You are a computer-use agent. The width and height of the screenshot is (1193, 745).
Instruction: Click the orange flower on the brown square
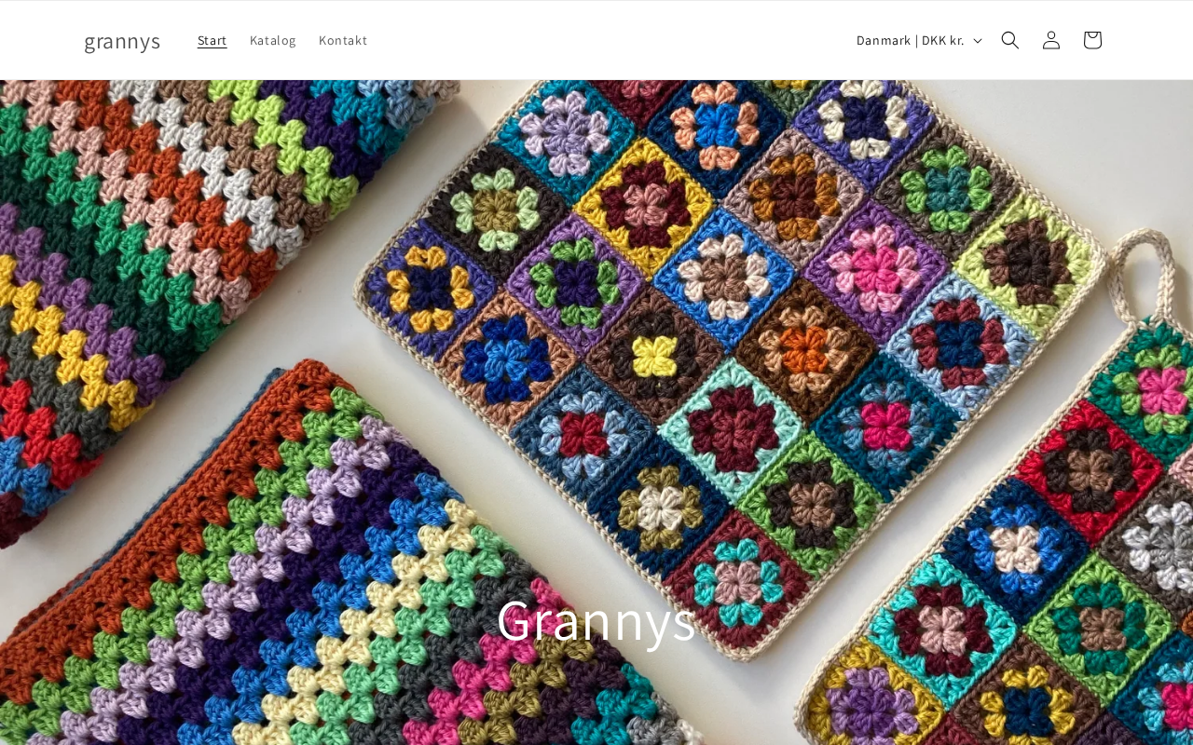(x=805, y=351)
